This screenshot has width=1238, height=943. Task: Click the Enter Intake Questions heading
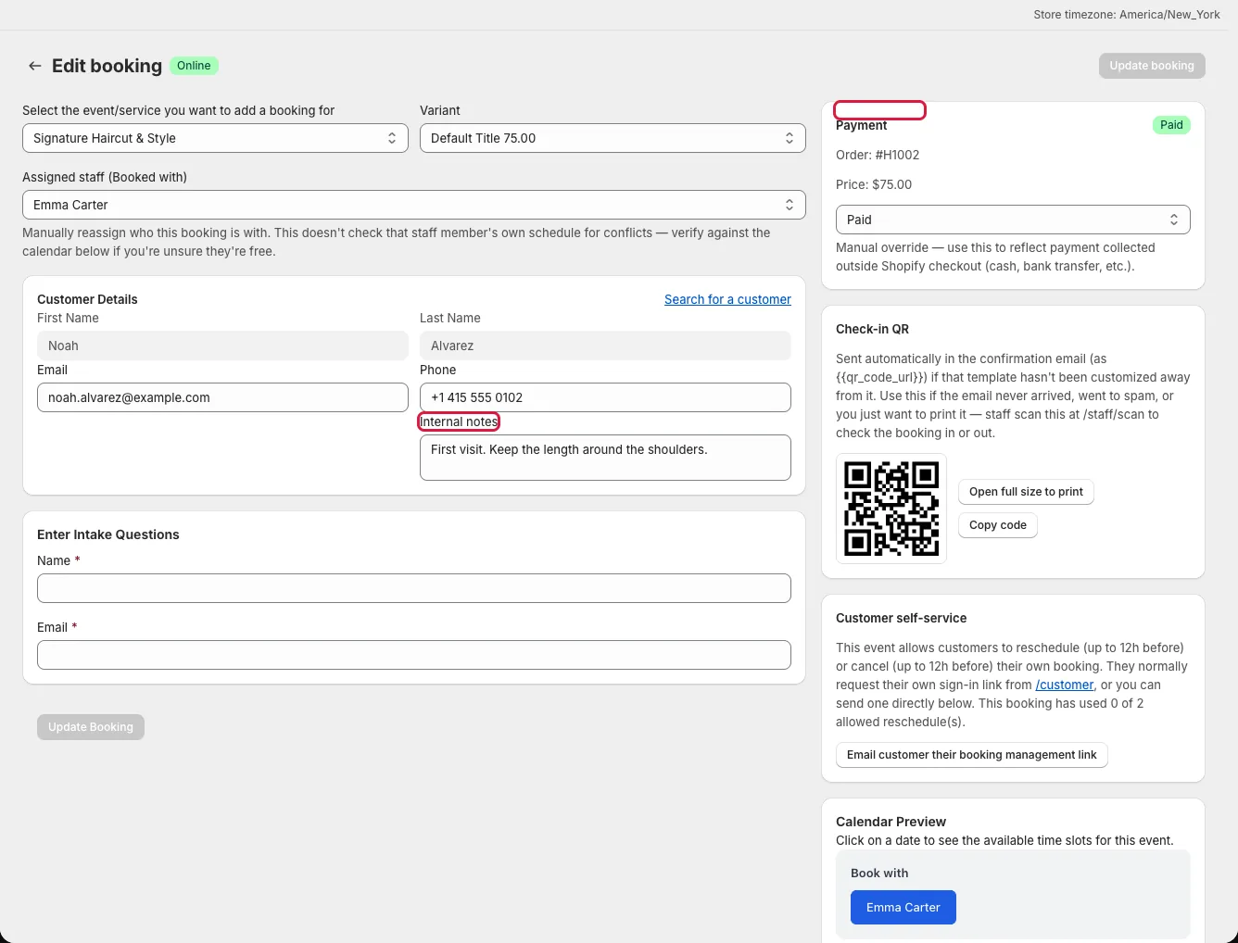point(108,534)
